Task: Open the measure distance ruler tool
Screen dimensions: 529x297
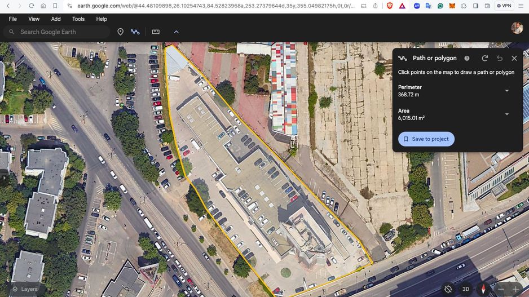Action: (156, 32)
